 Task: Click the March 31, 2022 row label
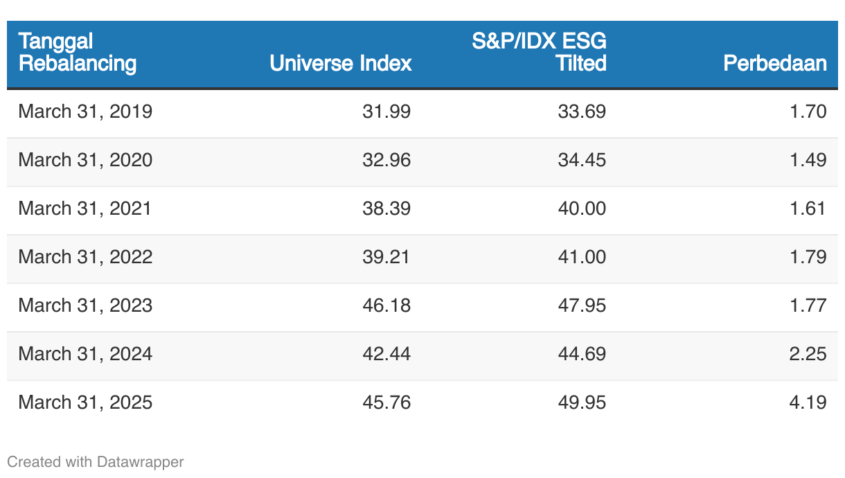pyautogui.click(x=85, y=257)
